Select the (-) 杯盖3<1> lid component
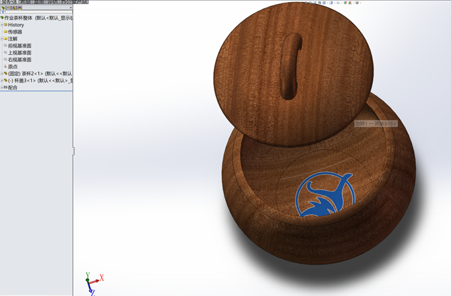The height and width of the screenshot is (296, 451). [x=40, y=81]
